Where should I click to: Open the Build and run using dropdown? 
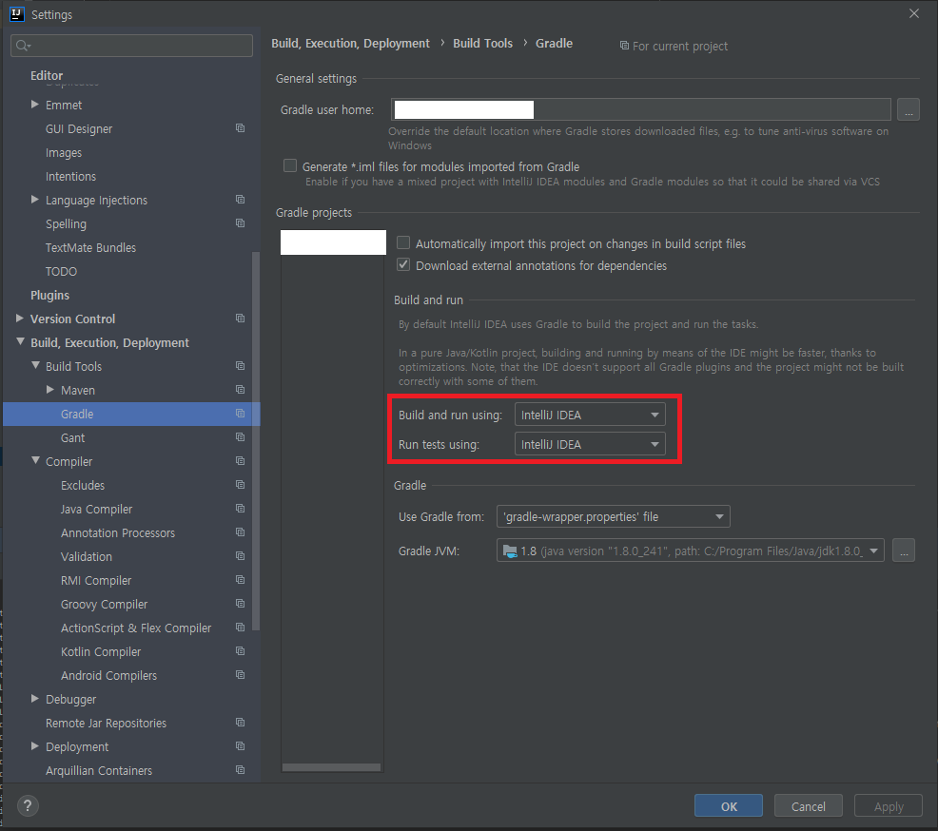point(590,415)
